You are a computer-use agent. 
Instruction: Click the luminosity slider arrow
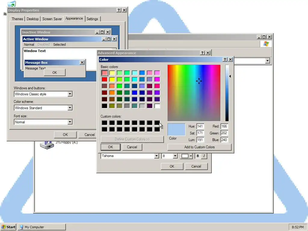point(230,76)
